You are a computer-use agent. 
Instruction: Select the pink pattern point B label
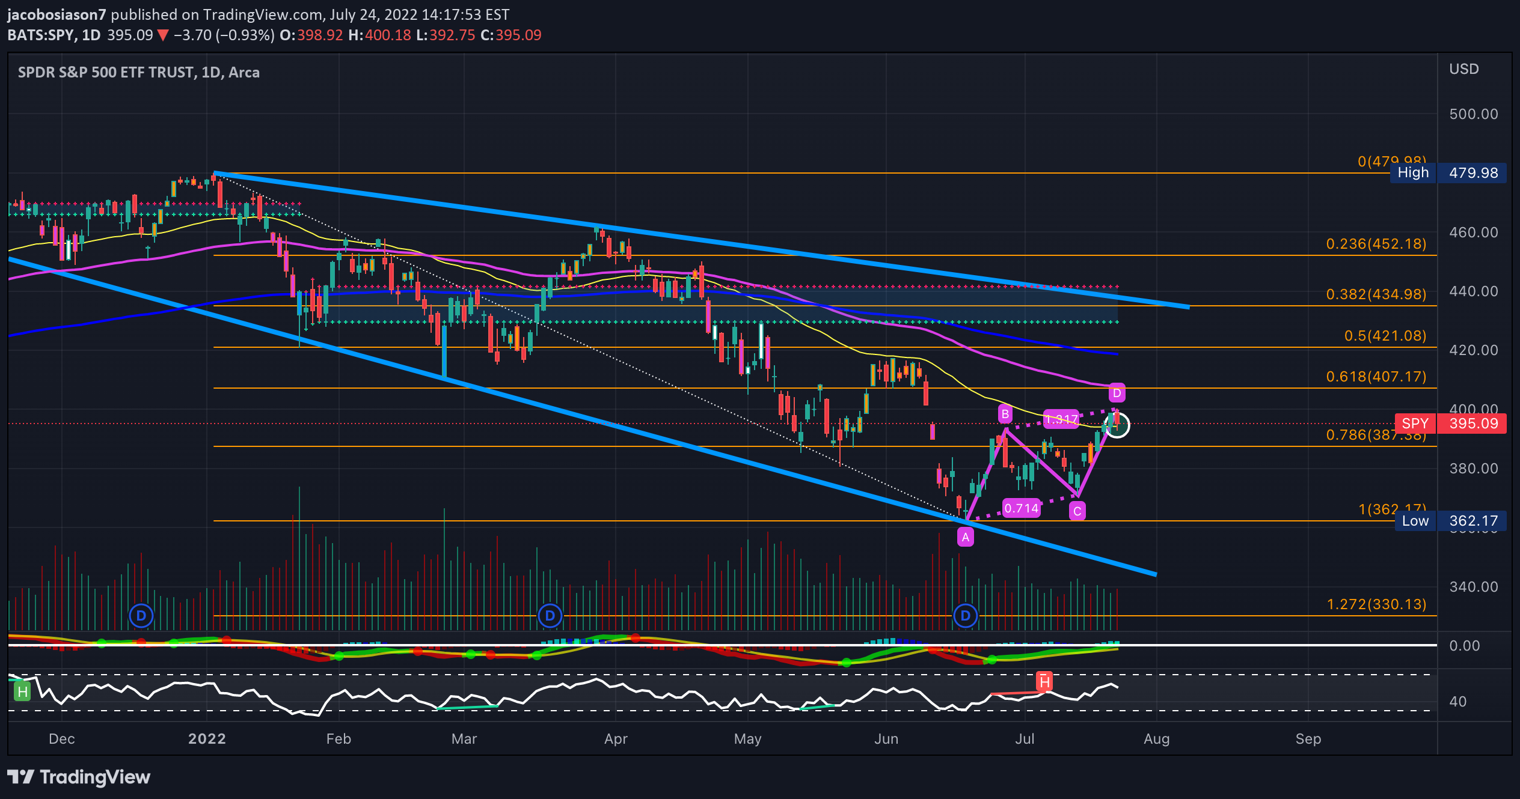[1005, 414]
